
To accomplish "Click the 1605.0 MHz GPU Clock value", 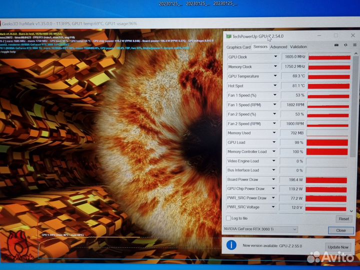I will 295,56.
